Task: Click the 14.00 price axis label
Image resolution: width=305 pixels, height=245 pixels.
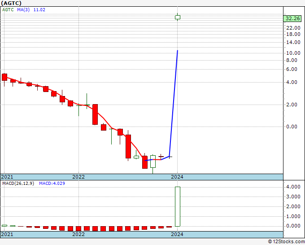Action: [x=293, y=42]
